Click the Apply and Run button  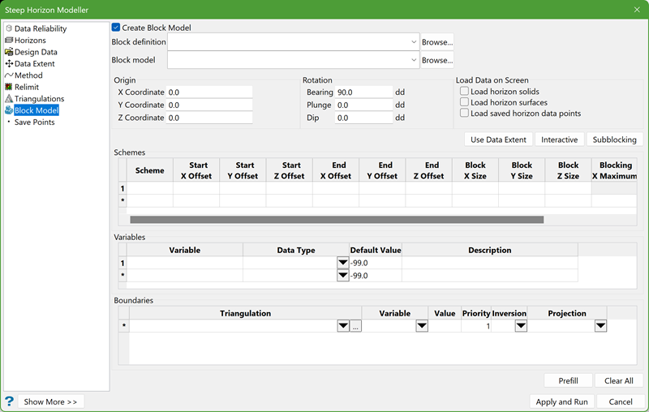click(x=561, y=401)
